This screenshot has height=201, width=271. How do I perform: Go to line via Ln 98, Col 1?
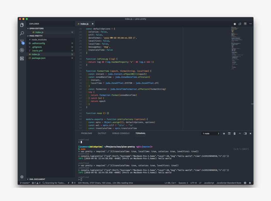click(x=170, y=183)
